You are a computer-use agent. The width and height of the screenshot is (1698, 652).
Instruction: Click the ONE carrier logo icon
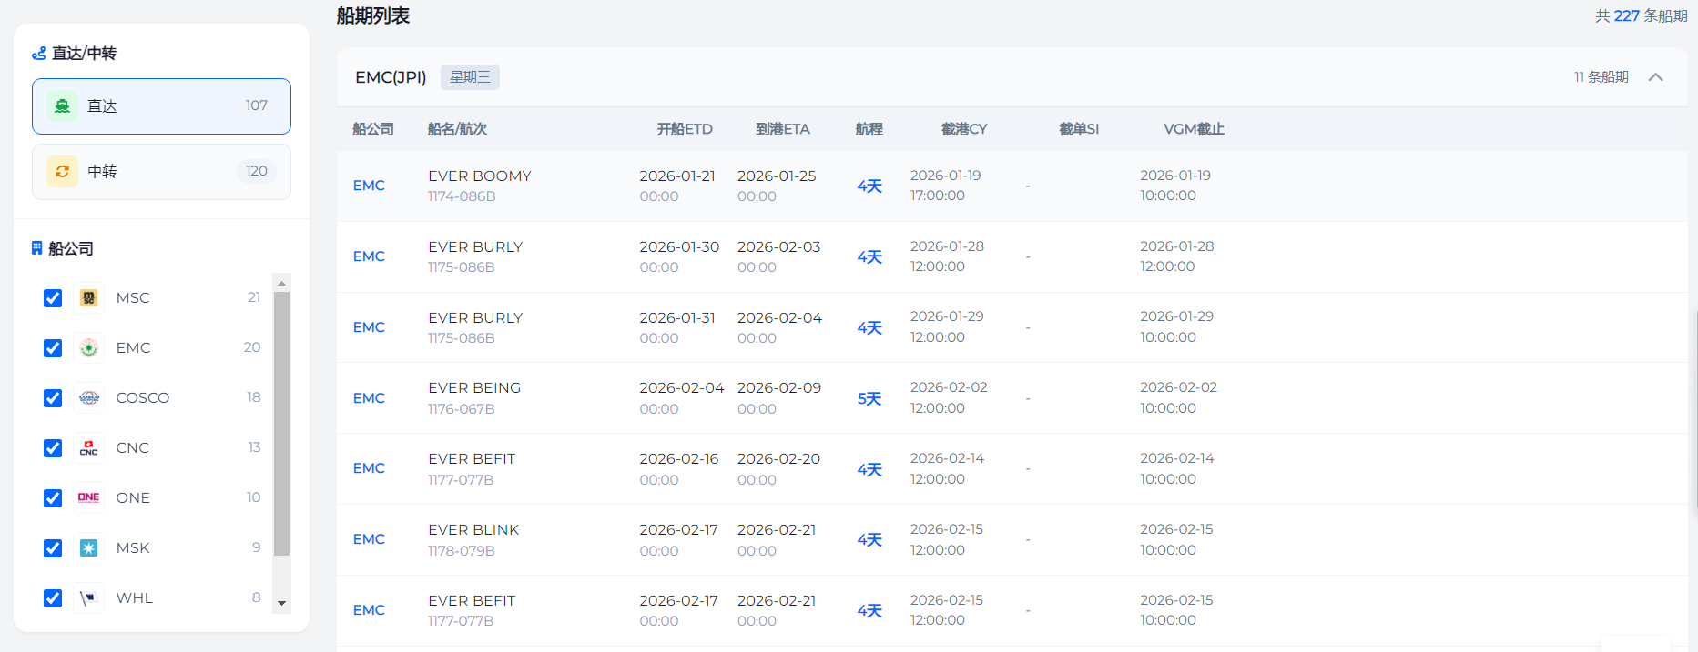click(x=88, y=498)
